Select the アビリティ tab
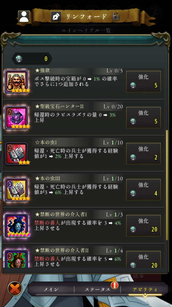Image resolution: width=172 pixels, height=307 pixels. click(x=145, y=289)
